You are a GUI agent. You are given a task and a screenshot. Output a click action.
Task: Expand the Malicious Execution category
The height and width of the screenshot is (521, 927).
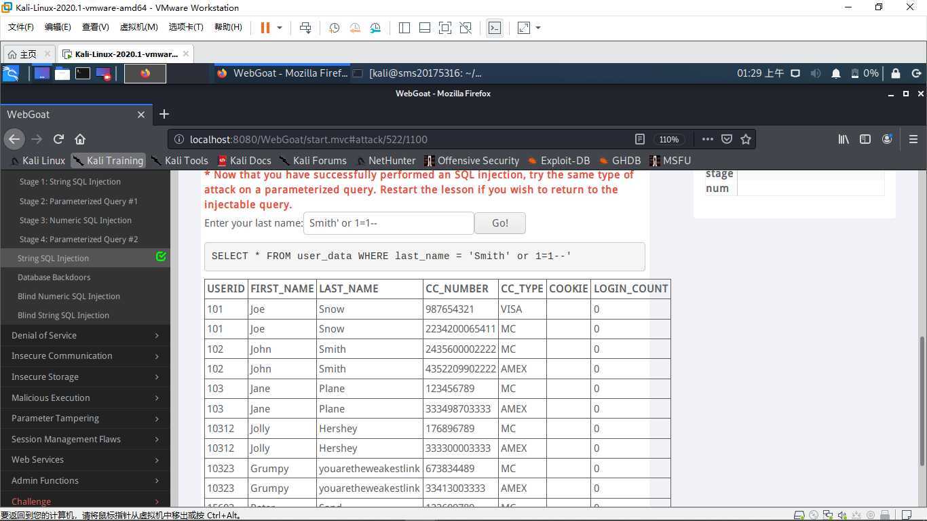click(85, 398)
